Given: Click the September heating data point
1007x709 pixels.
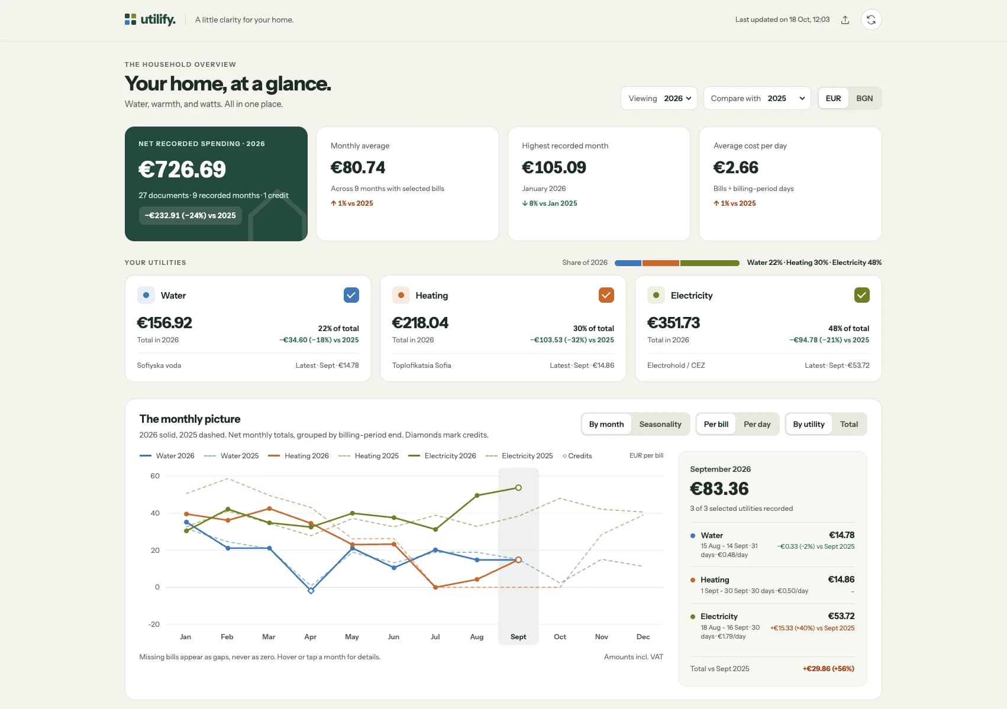Looking at the screenshot, I should 518,559.
